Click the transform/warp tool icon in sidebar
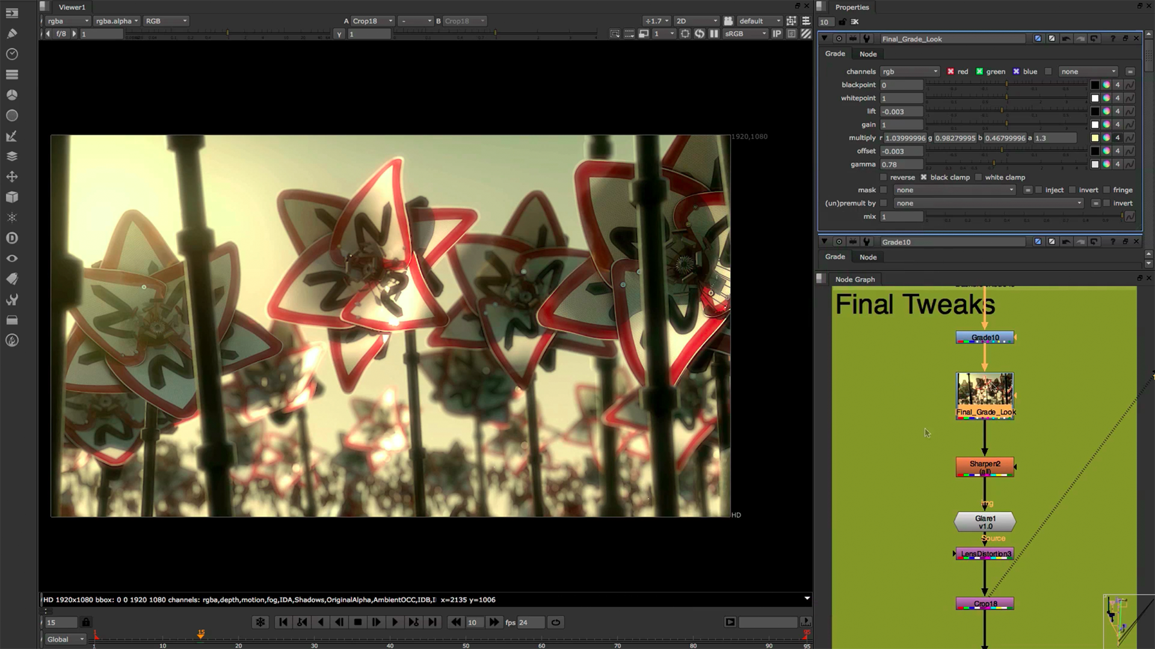The height and width of the screenshot is (649, 1155). 11,176
